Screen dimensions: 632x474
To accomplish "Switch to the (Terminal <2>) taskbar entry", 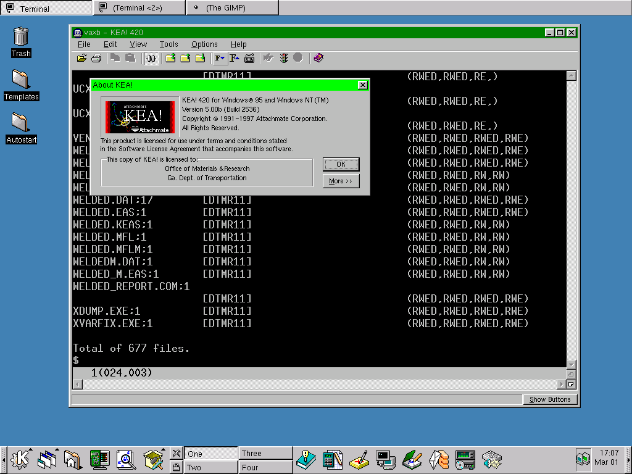I will (x=139, y=8).
